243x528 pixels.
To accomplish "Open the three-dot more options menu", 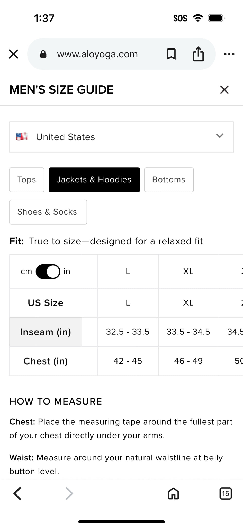I will tap(229, 54).
